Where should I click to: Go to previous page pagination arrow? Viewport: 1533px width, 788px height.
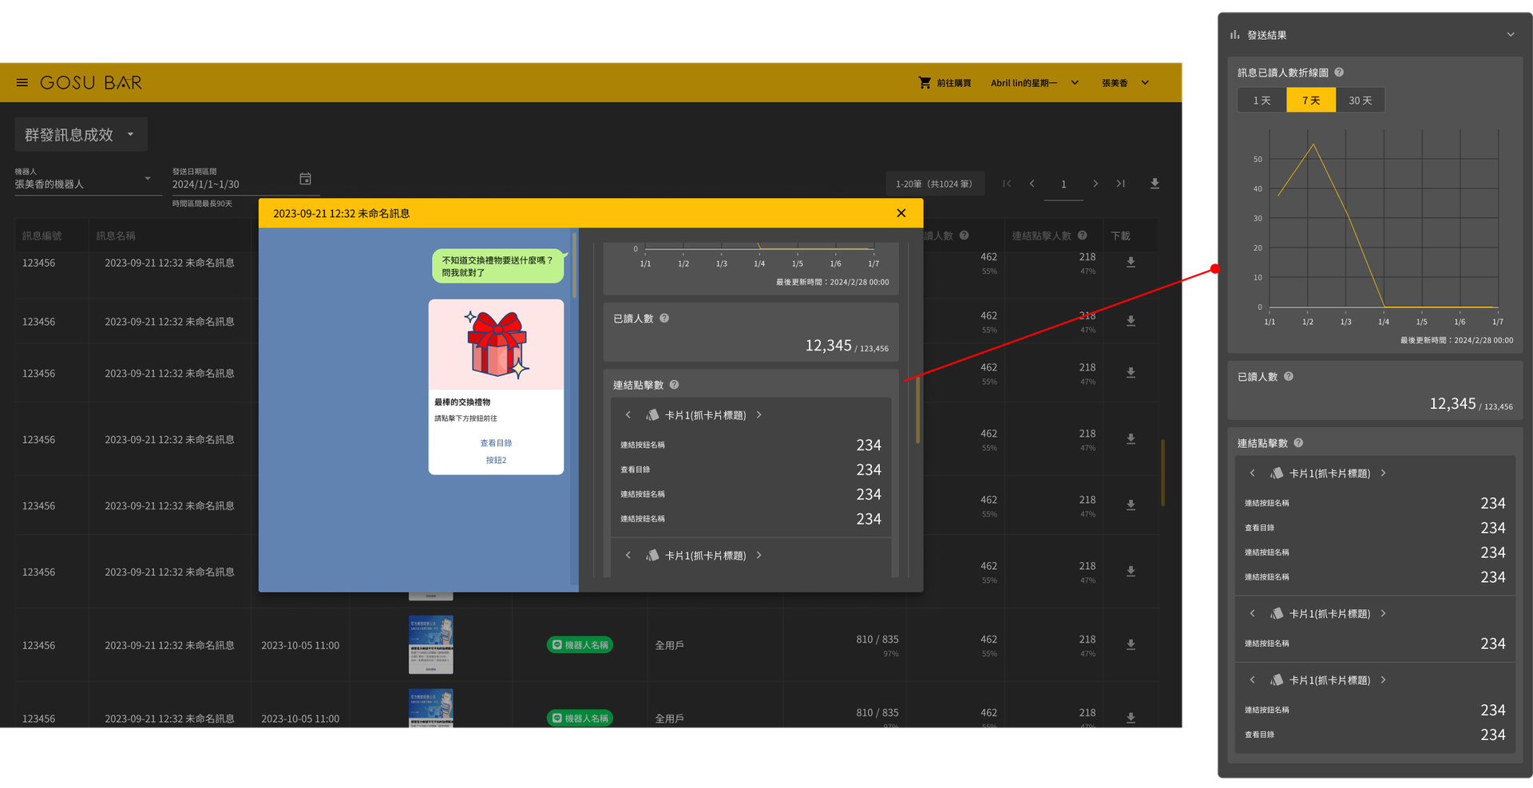pyautogui.click(x=1032, y=184)
